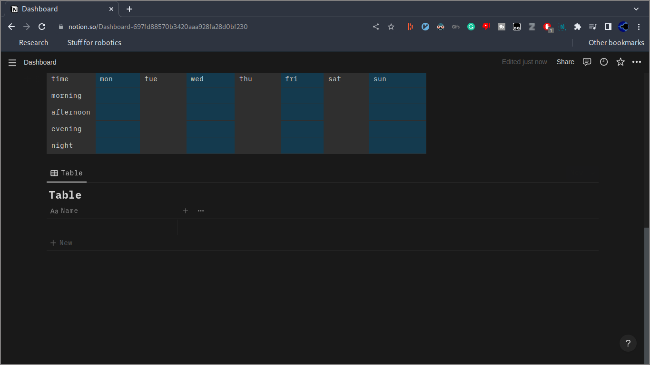Click the Dashboard breadcrumb title
This screenshot has height=365, width=650.
pos(40,62)
